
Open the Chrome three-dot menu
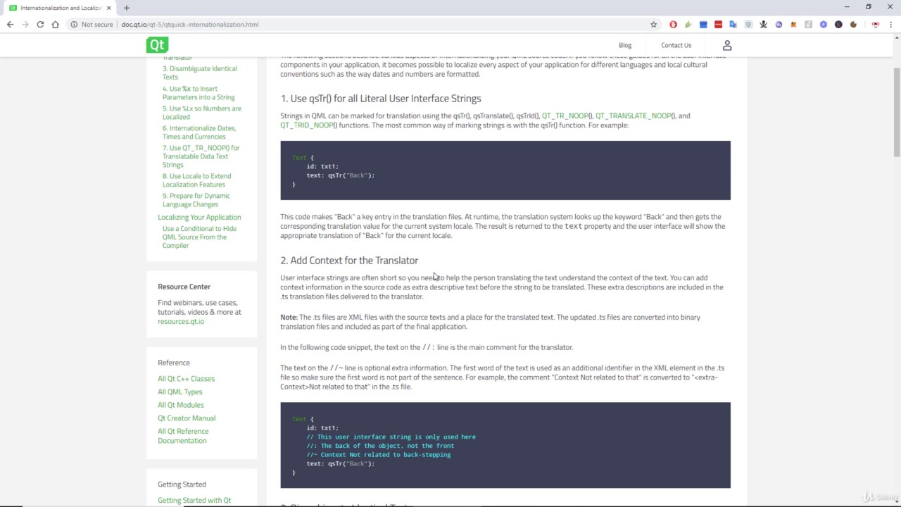pos(890,25)
